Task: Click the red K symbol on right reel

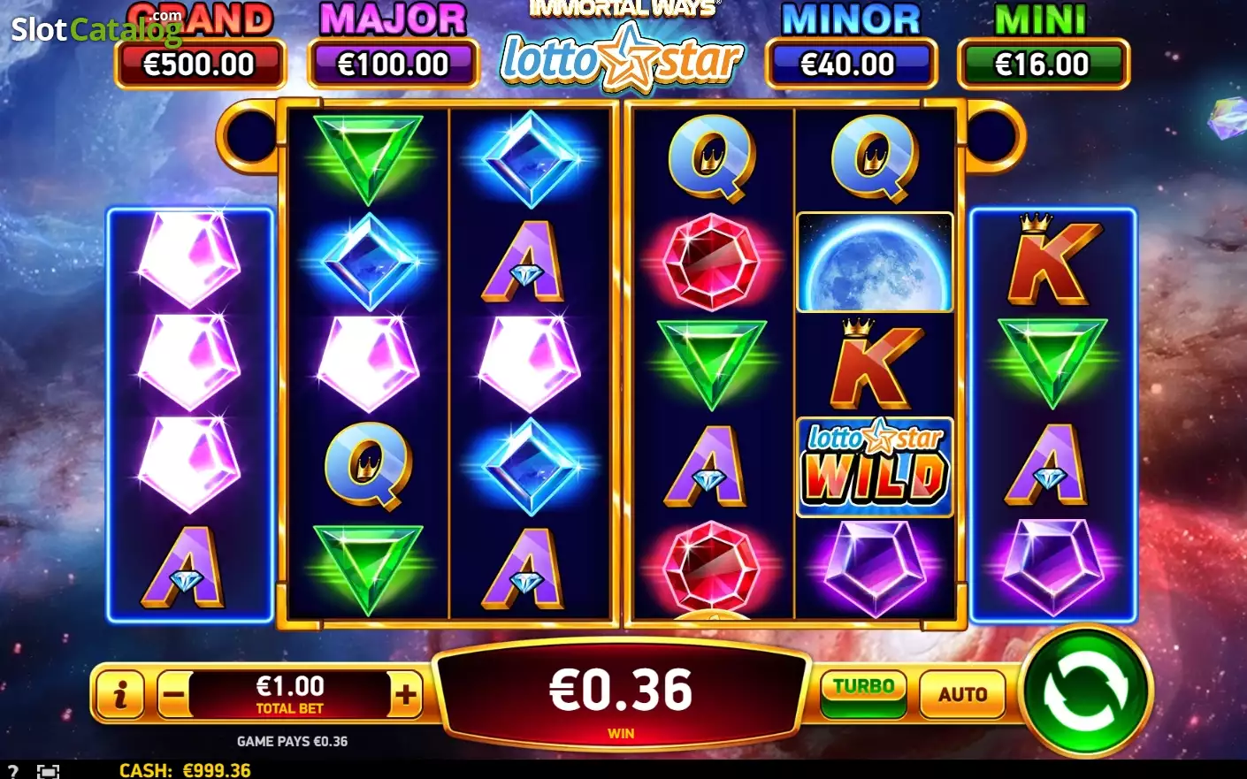Action: (x=1052, y=261)
